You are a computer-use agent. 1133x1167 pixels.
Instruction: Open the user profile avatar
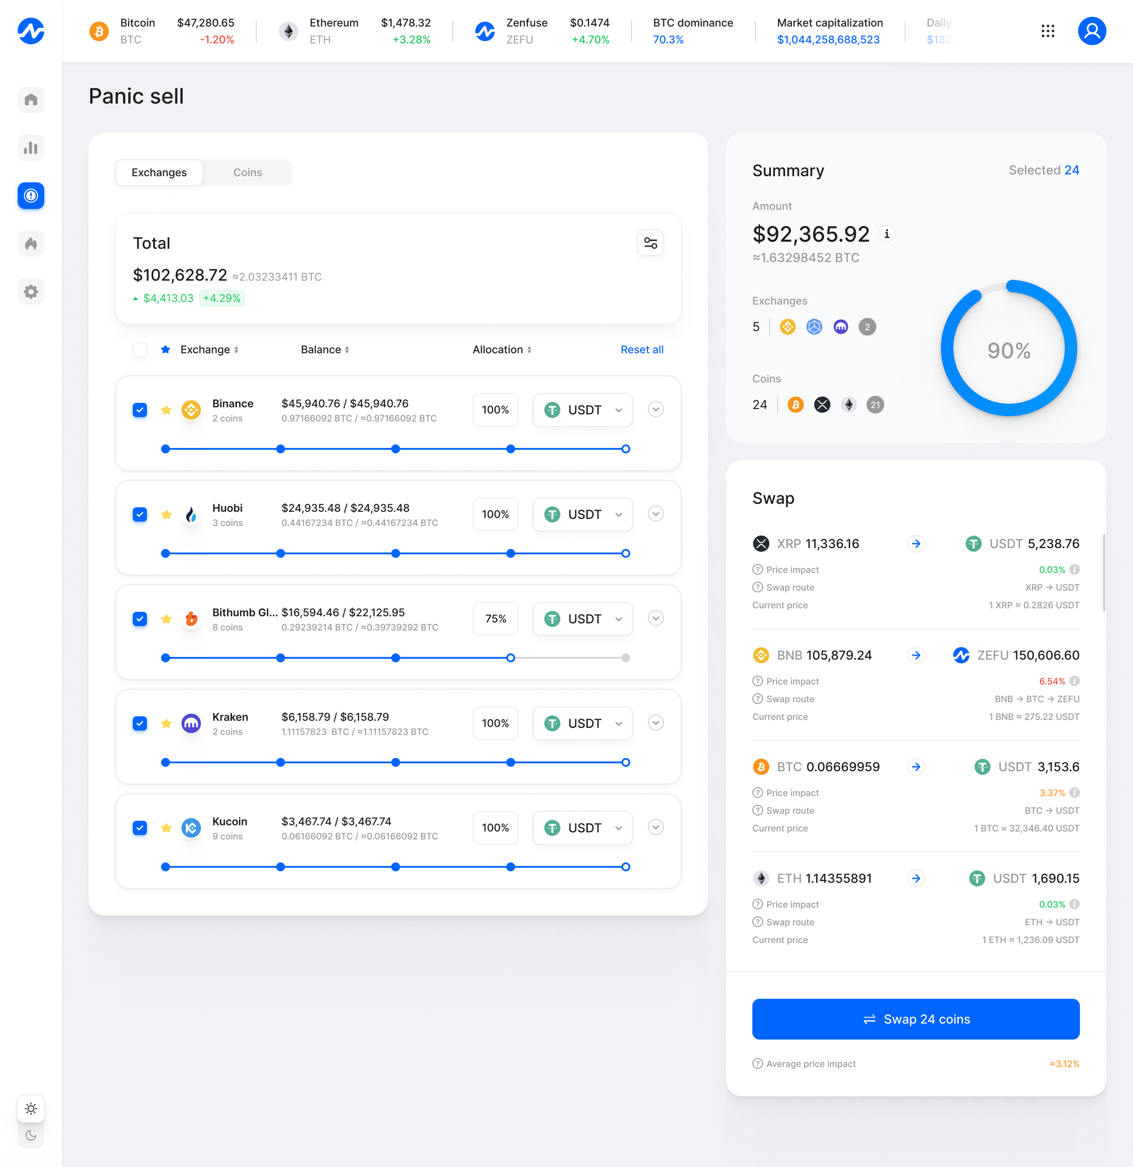(1092, 31)
